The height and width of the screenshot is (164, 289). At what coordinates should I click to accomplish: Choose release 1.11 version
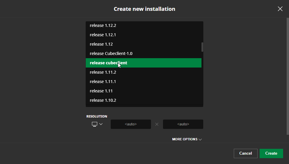[x=144, y=91]
